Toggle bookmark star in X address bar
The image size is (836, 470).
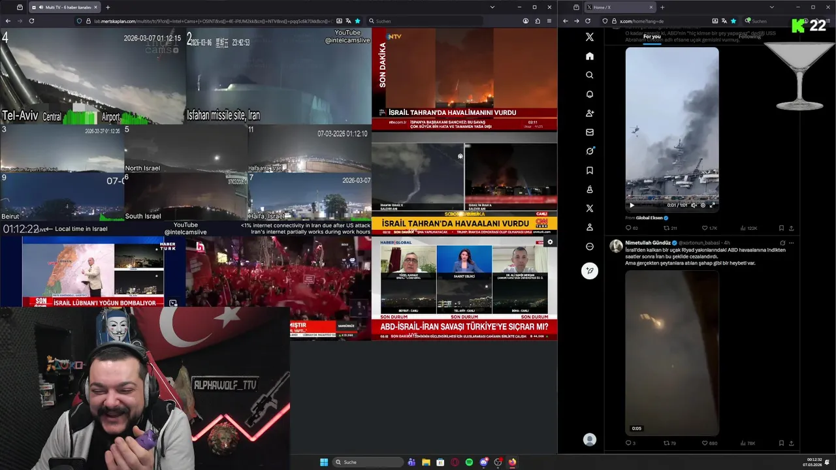pos(733,21)
